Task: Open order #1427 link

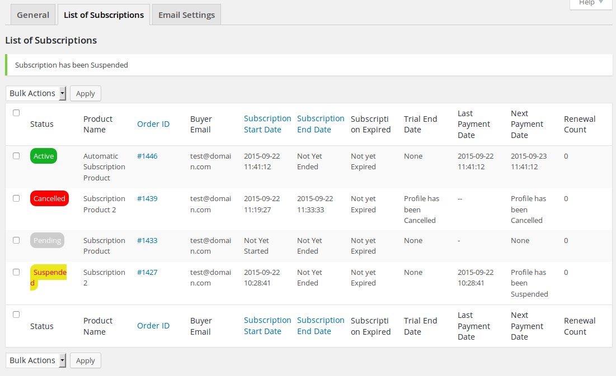Action: tap(147, 272)
